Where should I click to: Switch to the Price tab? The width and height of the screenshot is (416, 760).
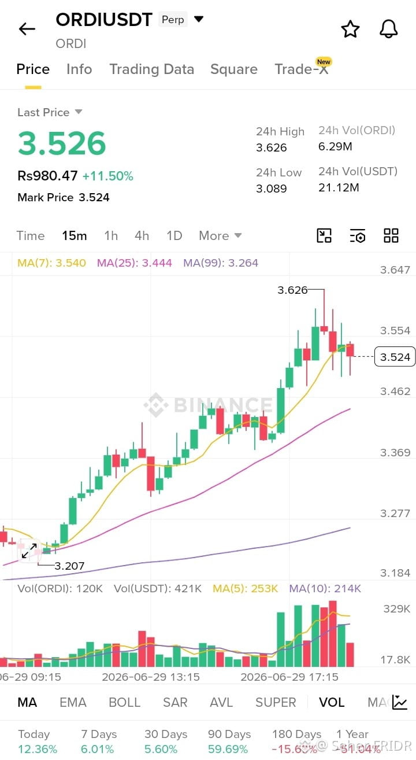coord(33,69)
